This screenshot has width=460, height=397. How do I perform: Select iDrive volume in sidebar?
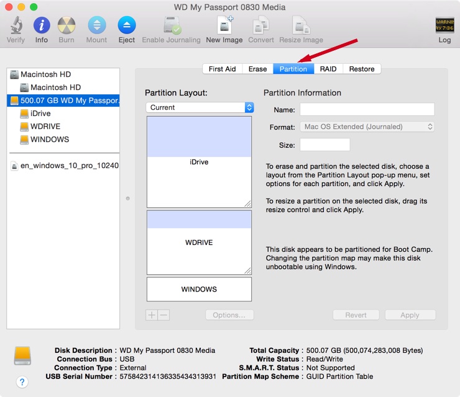(63, 114)
